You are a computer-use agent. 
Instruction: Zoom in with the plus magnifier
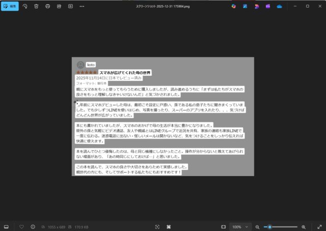(x=304, y=226)
